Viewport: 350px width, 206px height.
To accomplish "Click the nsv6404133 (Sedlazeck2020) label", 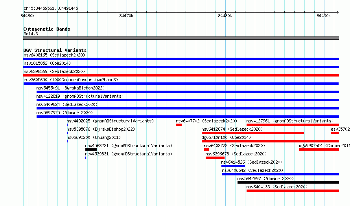I will click(277, 187).
